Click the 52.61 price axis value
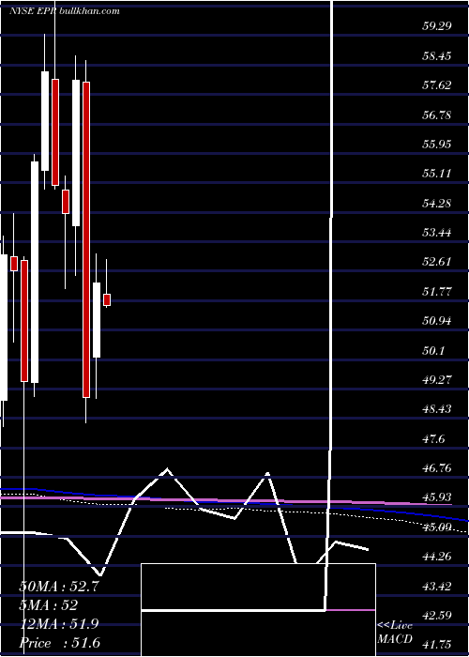469x657 pixels. (x=437, y=262)
